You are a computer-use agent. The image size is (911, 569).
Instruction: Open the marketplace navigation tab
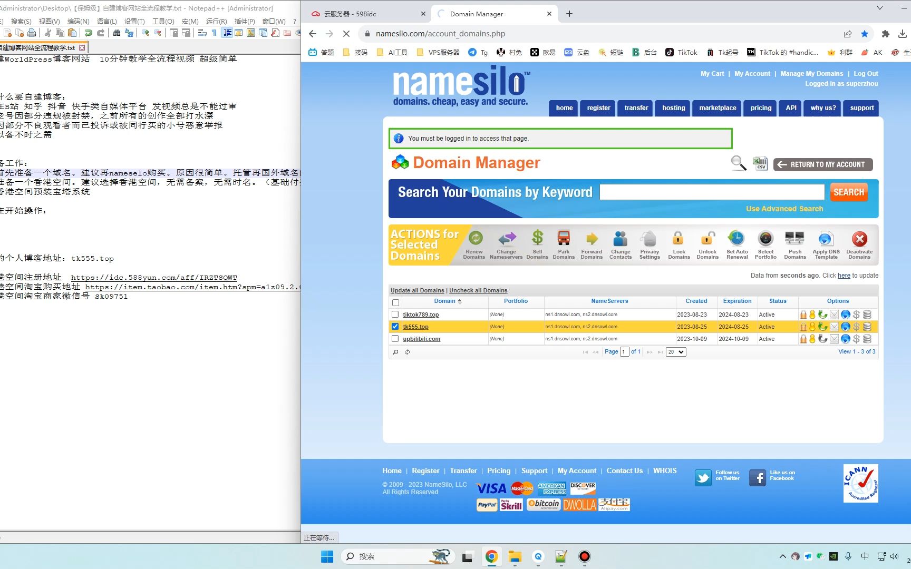(x=718, y=108)
